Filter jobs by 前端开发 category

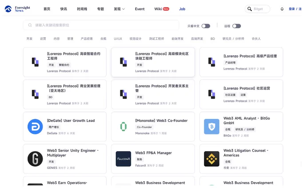tap(178, 39)
